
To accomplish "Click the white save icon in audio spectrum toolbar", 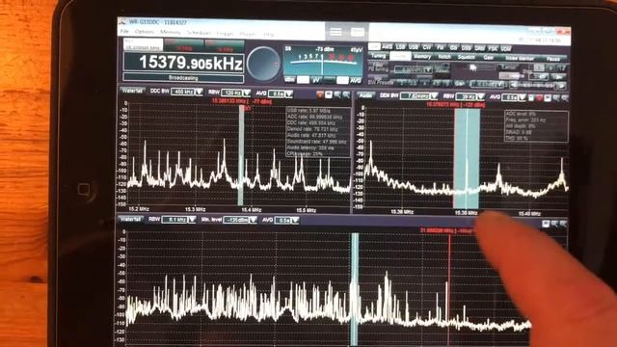I will pos(548,98).
